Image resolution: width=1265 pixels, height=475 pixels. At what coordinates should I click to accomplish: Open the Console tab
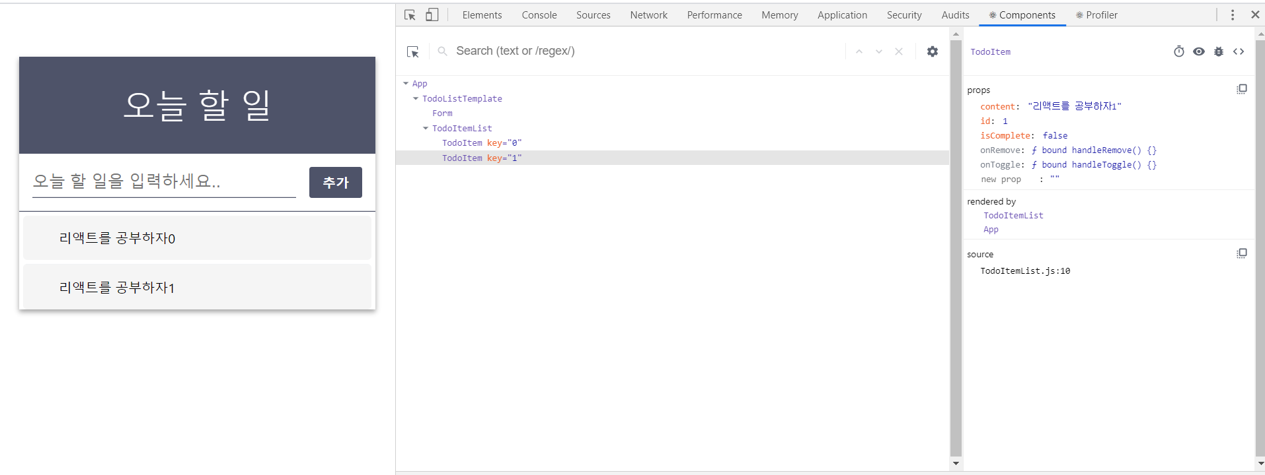[539, 15]
